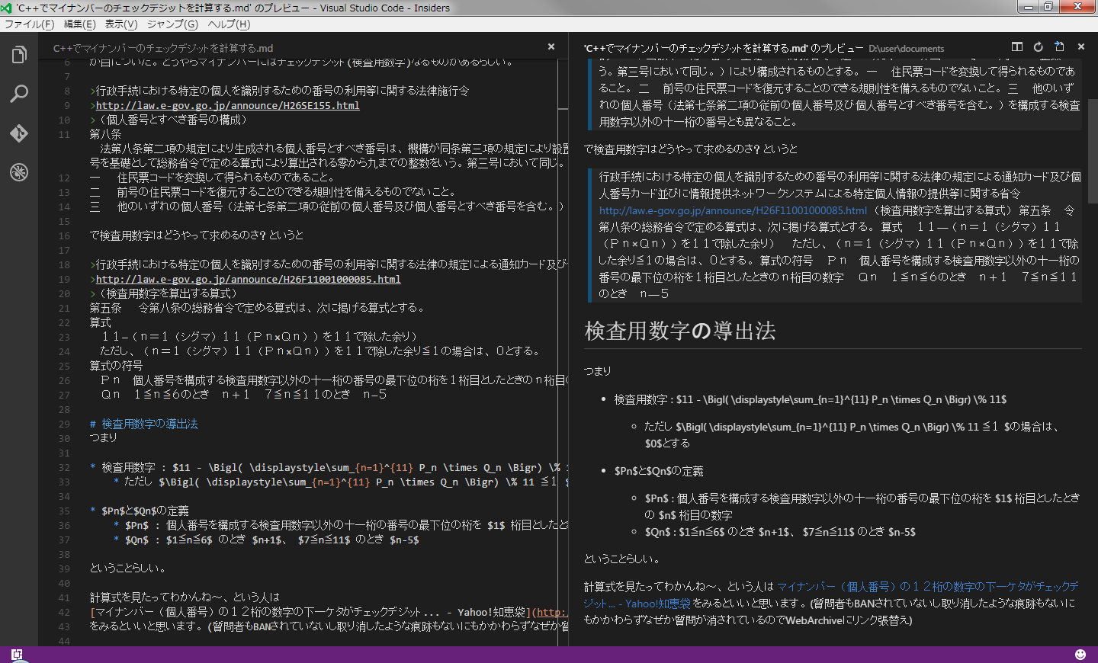The image size is (1098, 663).
Task: Click the split editor icon in preview toolbar
Action: (1016, 46)
